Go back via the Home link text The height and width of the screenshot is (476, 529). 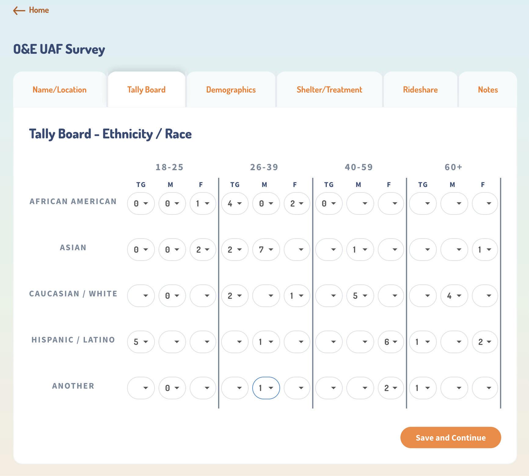click(39, 10)
